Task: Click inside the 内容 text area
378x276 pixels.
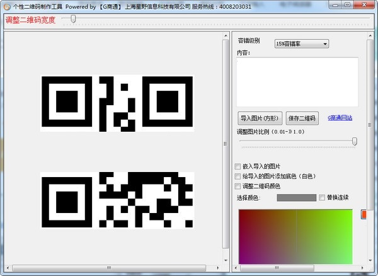Action: 297,82
